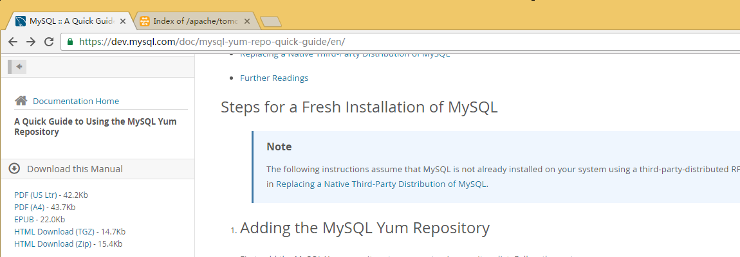Viewport: 740px width, 257px height.
Task: Click the address bar URL field
Action: (x=401, y=42)
